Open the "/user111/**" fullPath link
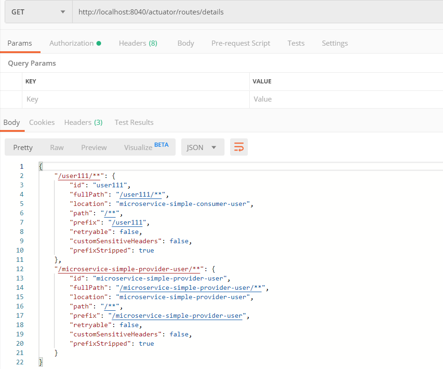 (140, 194)
